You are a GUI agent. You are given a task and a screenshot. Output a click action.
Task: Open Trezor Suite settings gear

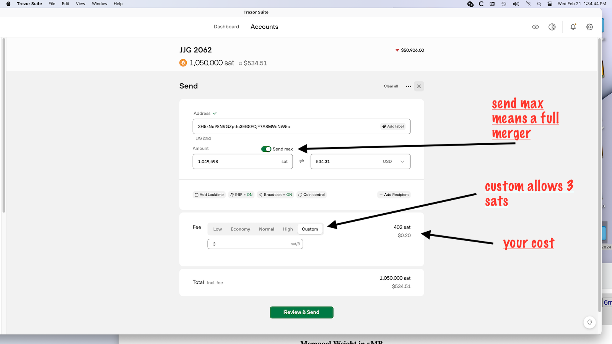coord(590,27)
